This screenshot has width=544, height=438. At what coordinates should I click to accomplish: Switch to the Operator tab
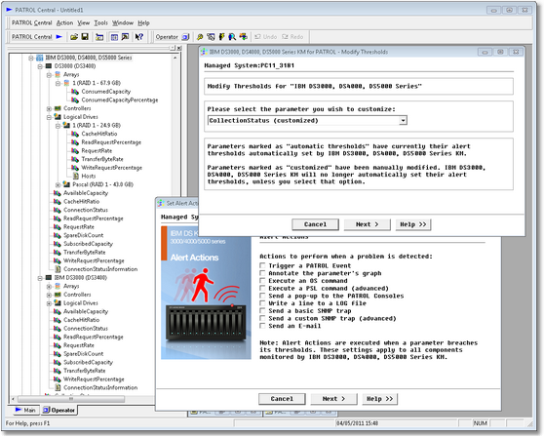point(58,411)
